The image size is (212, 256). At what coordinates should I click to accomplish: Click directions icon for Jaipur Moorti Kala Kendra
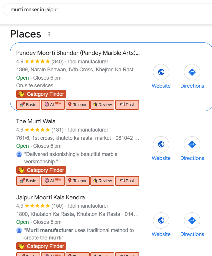(x=192, y=220)
